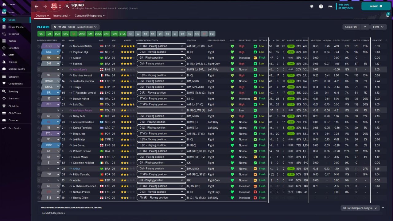Click Anderson Arroyo's name

[x=83, y=110]
